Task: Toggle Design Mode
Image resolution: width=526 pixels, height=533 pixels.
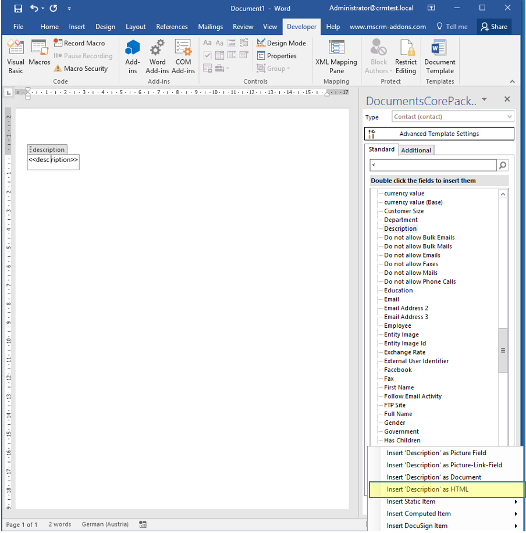Action: click(x=281, y=43)
